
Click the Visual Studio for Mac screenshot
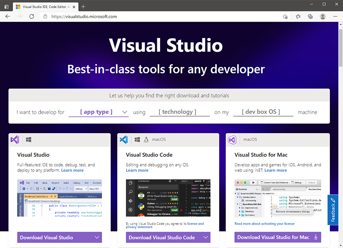coord(277,198)
